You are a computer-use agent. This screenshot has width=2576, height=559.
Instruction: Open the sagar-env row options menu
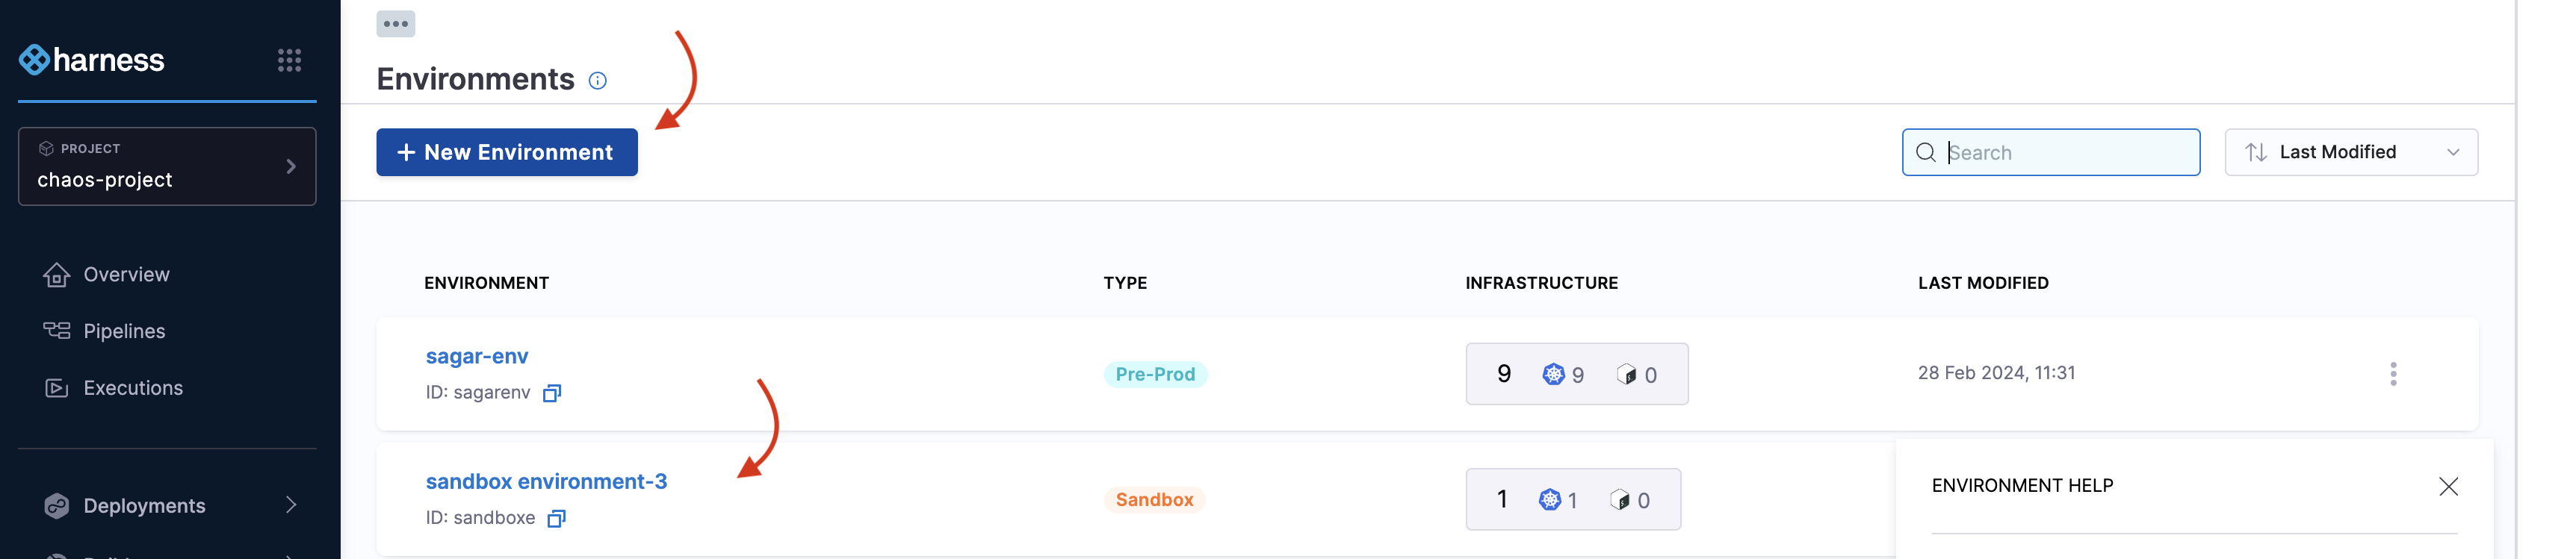[2392, 373]
